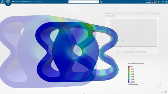Screen dimensions: 168x94
Task: Click the fit-all icon in Plots Viewer
Action: point(108,16)
